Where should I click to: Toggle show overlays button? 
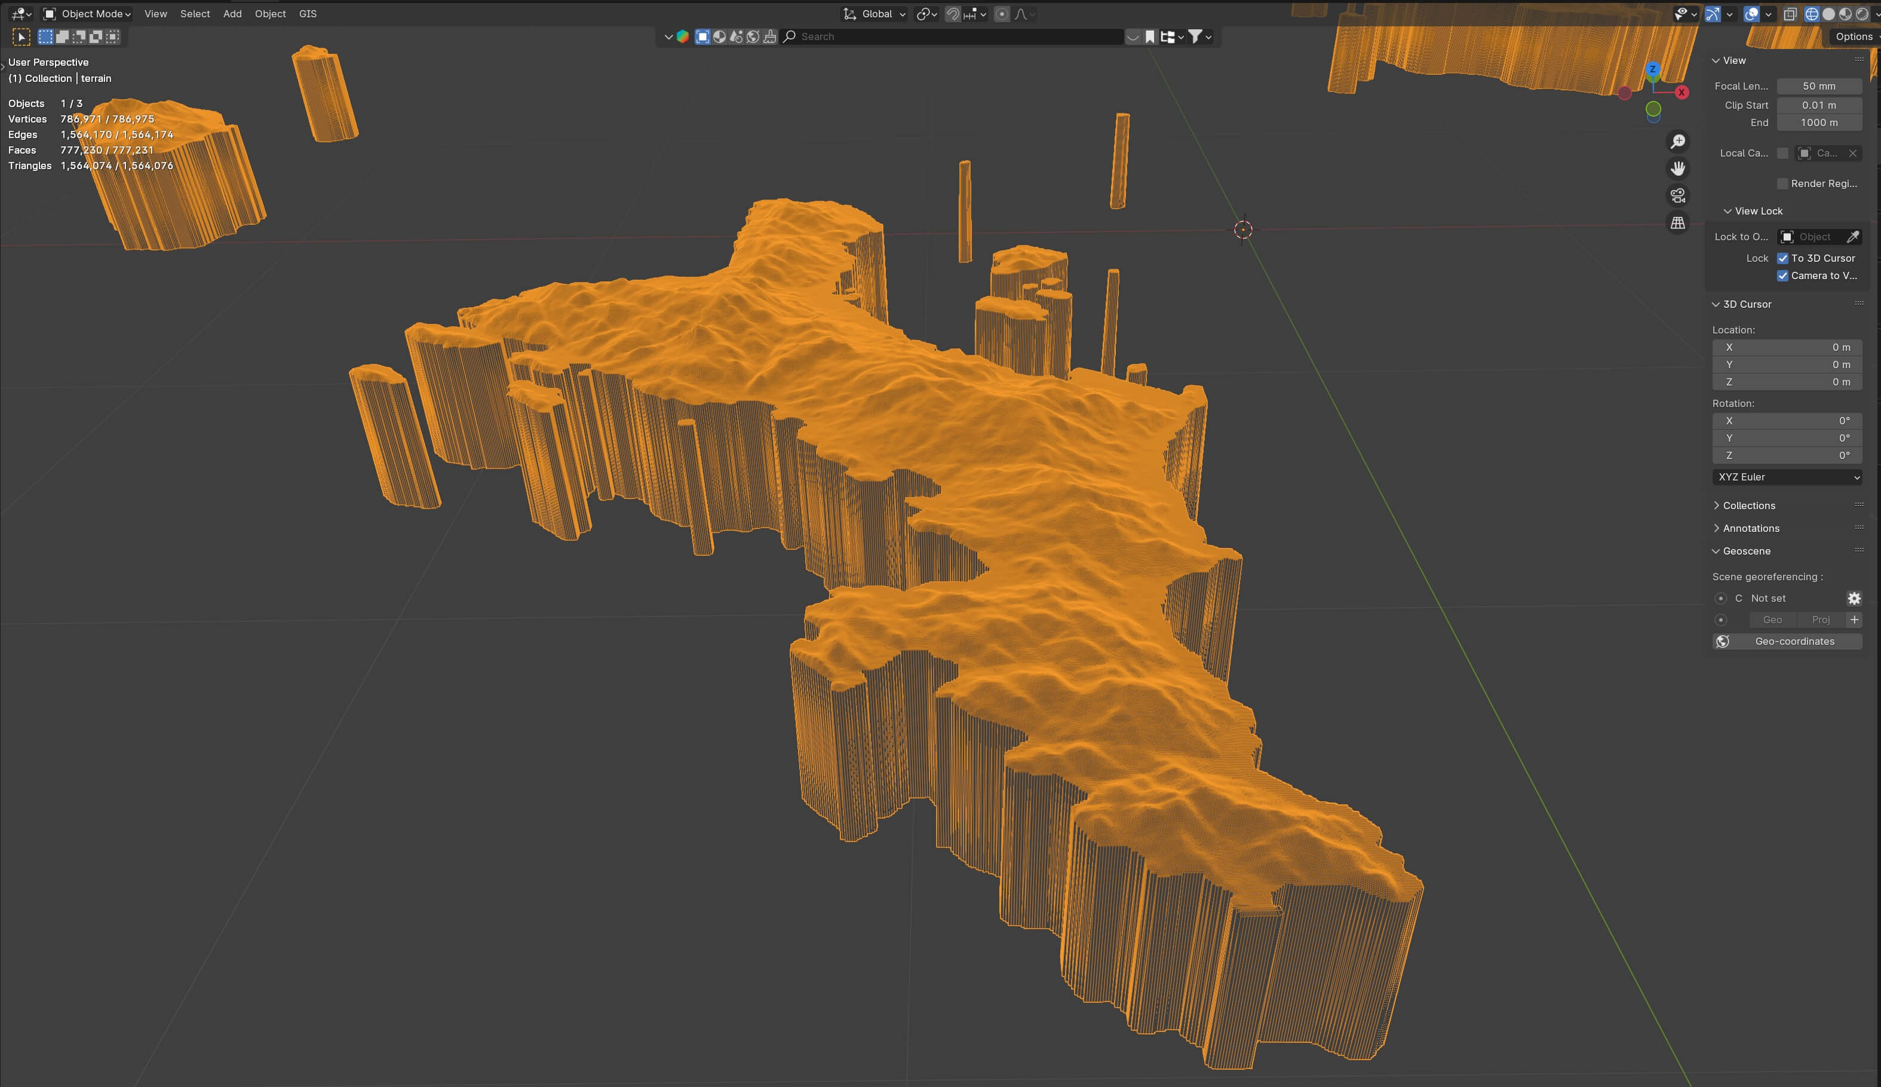point(1751,14)
